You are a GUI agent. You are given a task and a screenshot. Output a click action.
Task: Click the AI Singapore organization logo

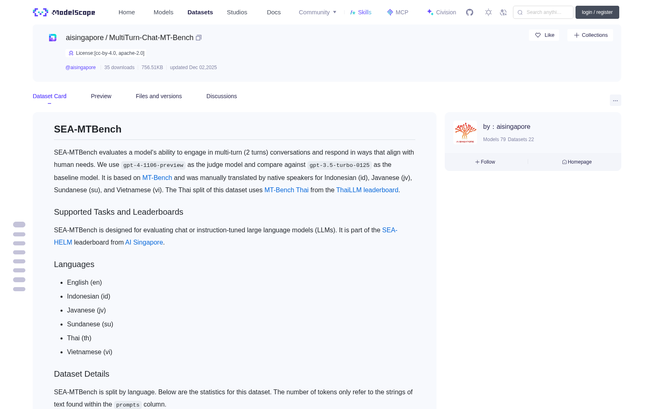(465, 133)
